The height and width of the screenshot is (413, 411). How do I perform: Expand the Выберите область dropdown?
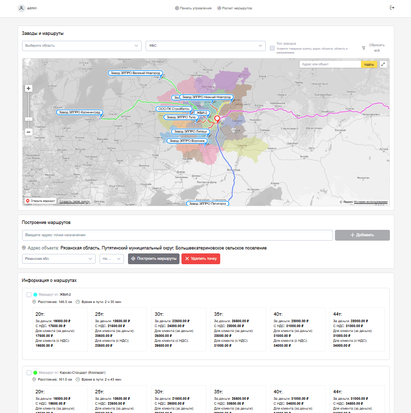point(82,46)
